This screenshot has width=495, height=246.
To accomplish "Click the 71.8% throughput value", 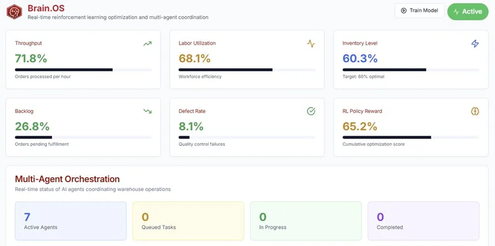I will click(x=31, y=58).
